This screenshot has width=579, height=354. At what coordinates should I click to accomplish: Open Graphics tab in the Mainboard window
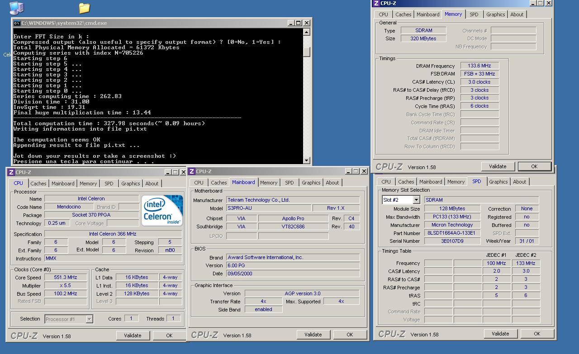pyautogui.click(x=311, y=183)
